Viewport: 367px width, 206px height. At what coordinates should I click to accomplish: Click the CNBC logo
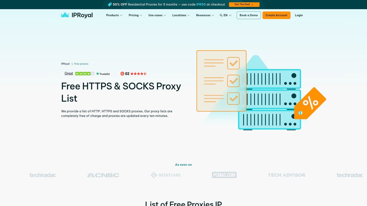(x=103, y=175)
